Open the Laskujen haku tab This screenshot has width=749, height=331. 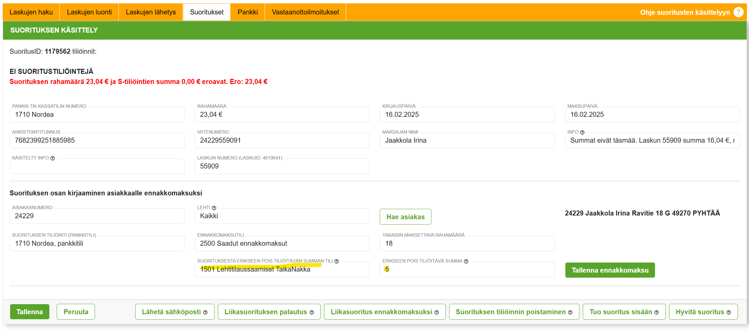point(31,12)
